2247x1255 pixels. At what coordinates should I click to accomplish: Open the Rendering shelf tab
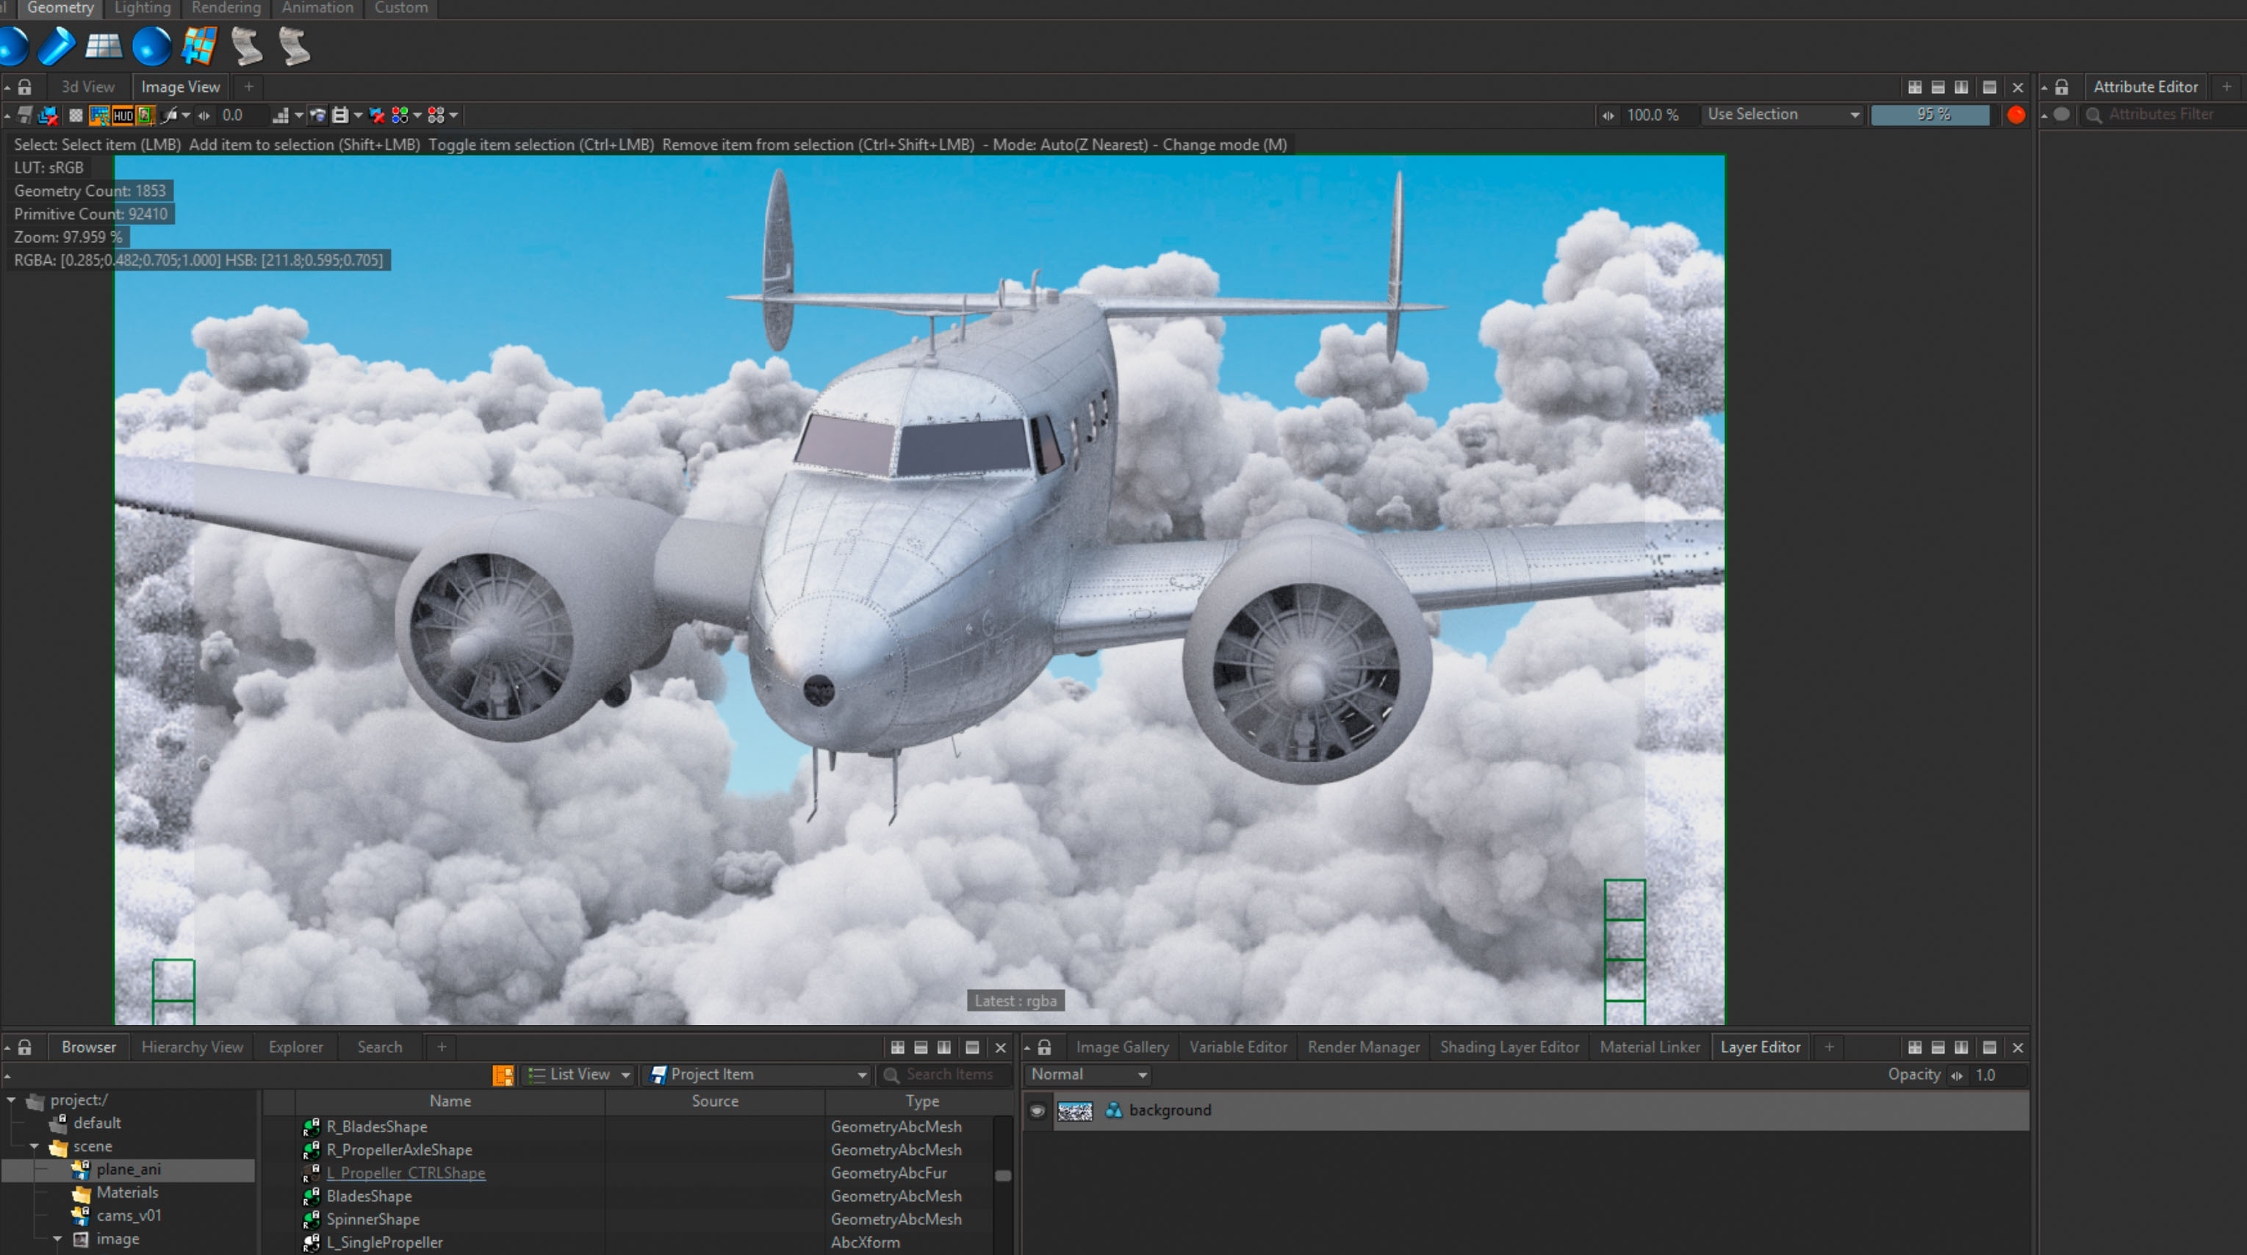click(x=226, y=8)
